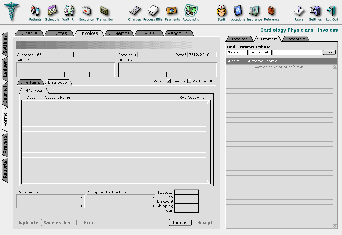Select the vertical Forms side tab
This screenshot has width=342, height=235.
click(5, 120)
